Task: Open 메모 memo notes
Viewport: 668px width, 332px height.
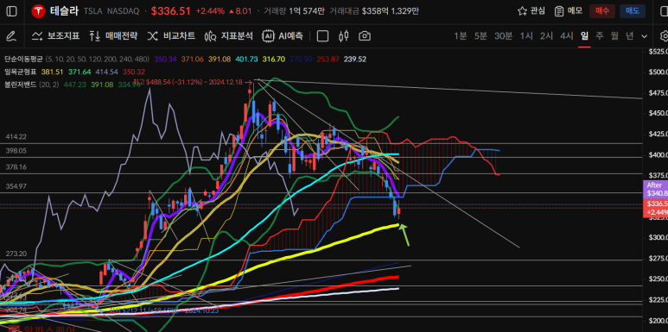Action: [569, 11]
